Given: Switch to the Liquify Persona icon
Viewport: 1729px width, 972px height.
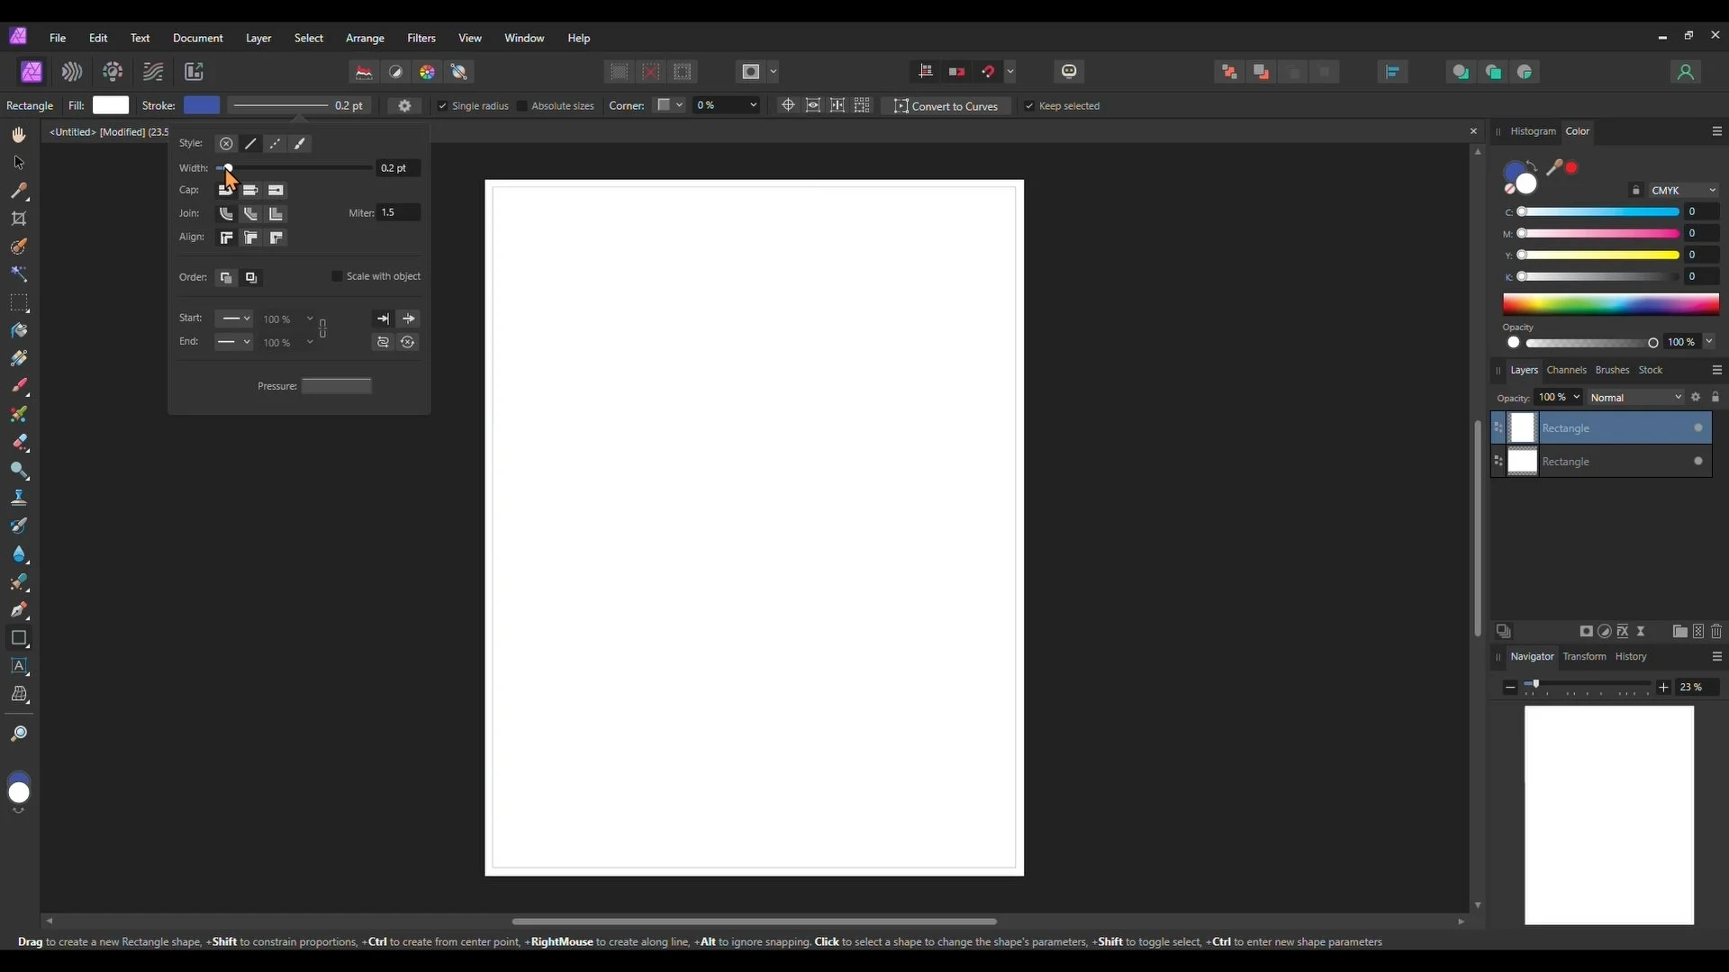Looking at the screenshot, I should (x=72, y=72).
